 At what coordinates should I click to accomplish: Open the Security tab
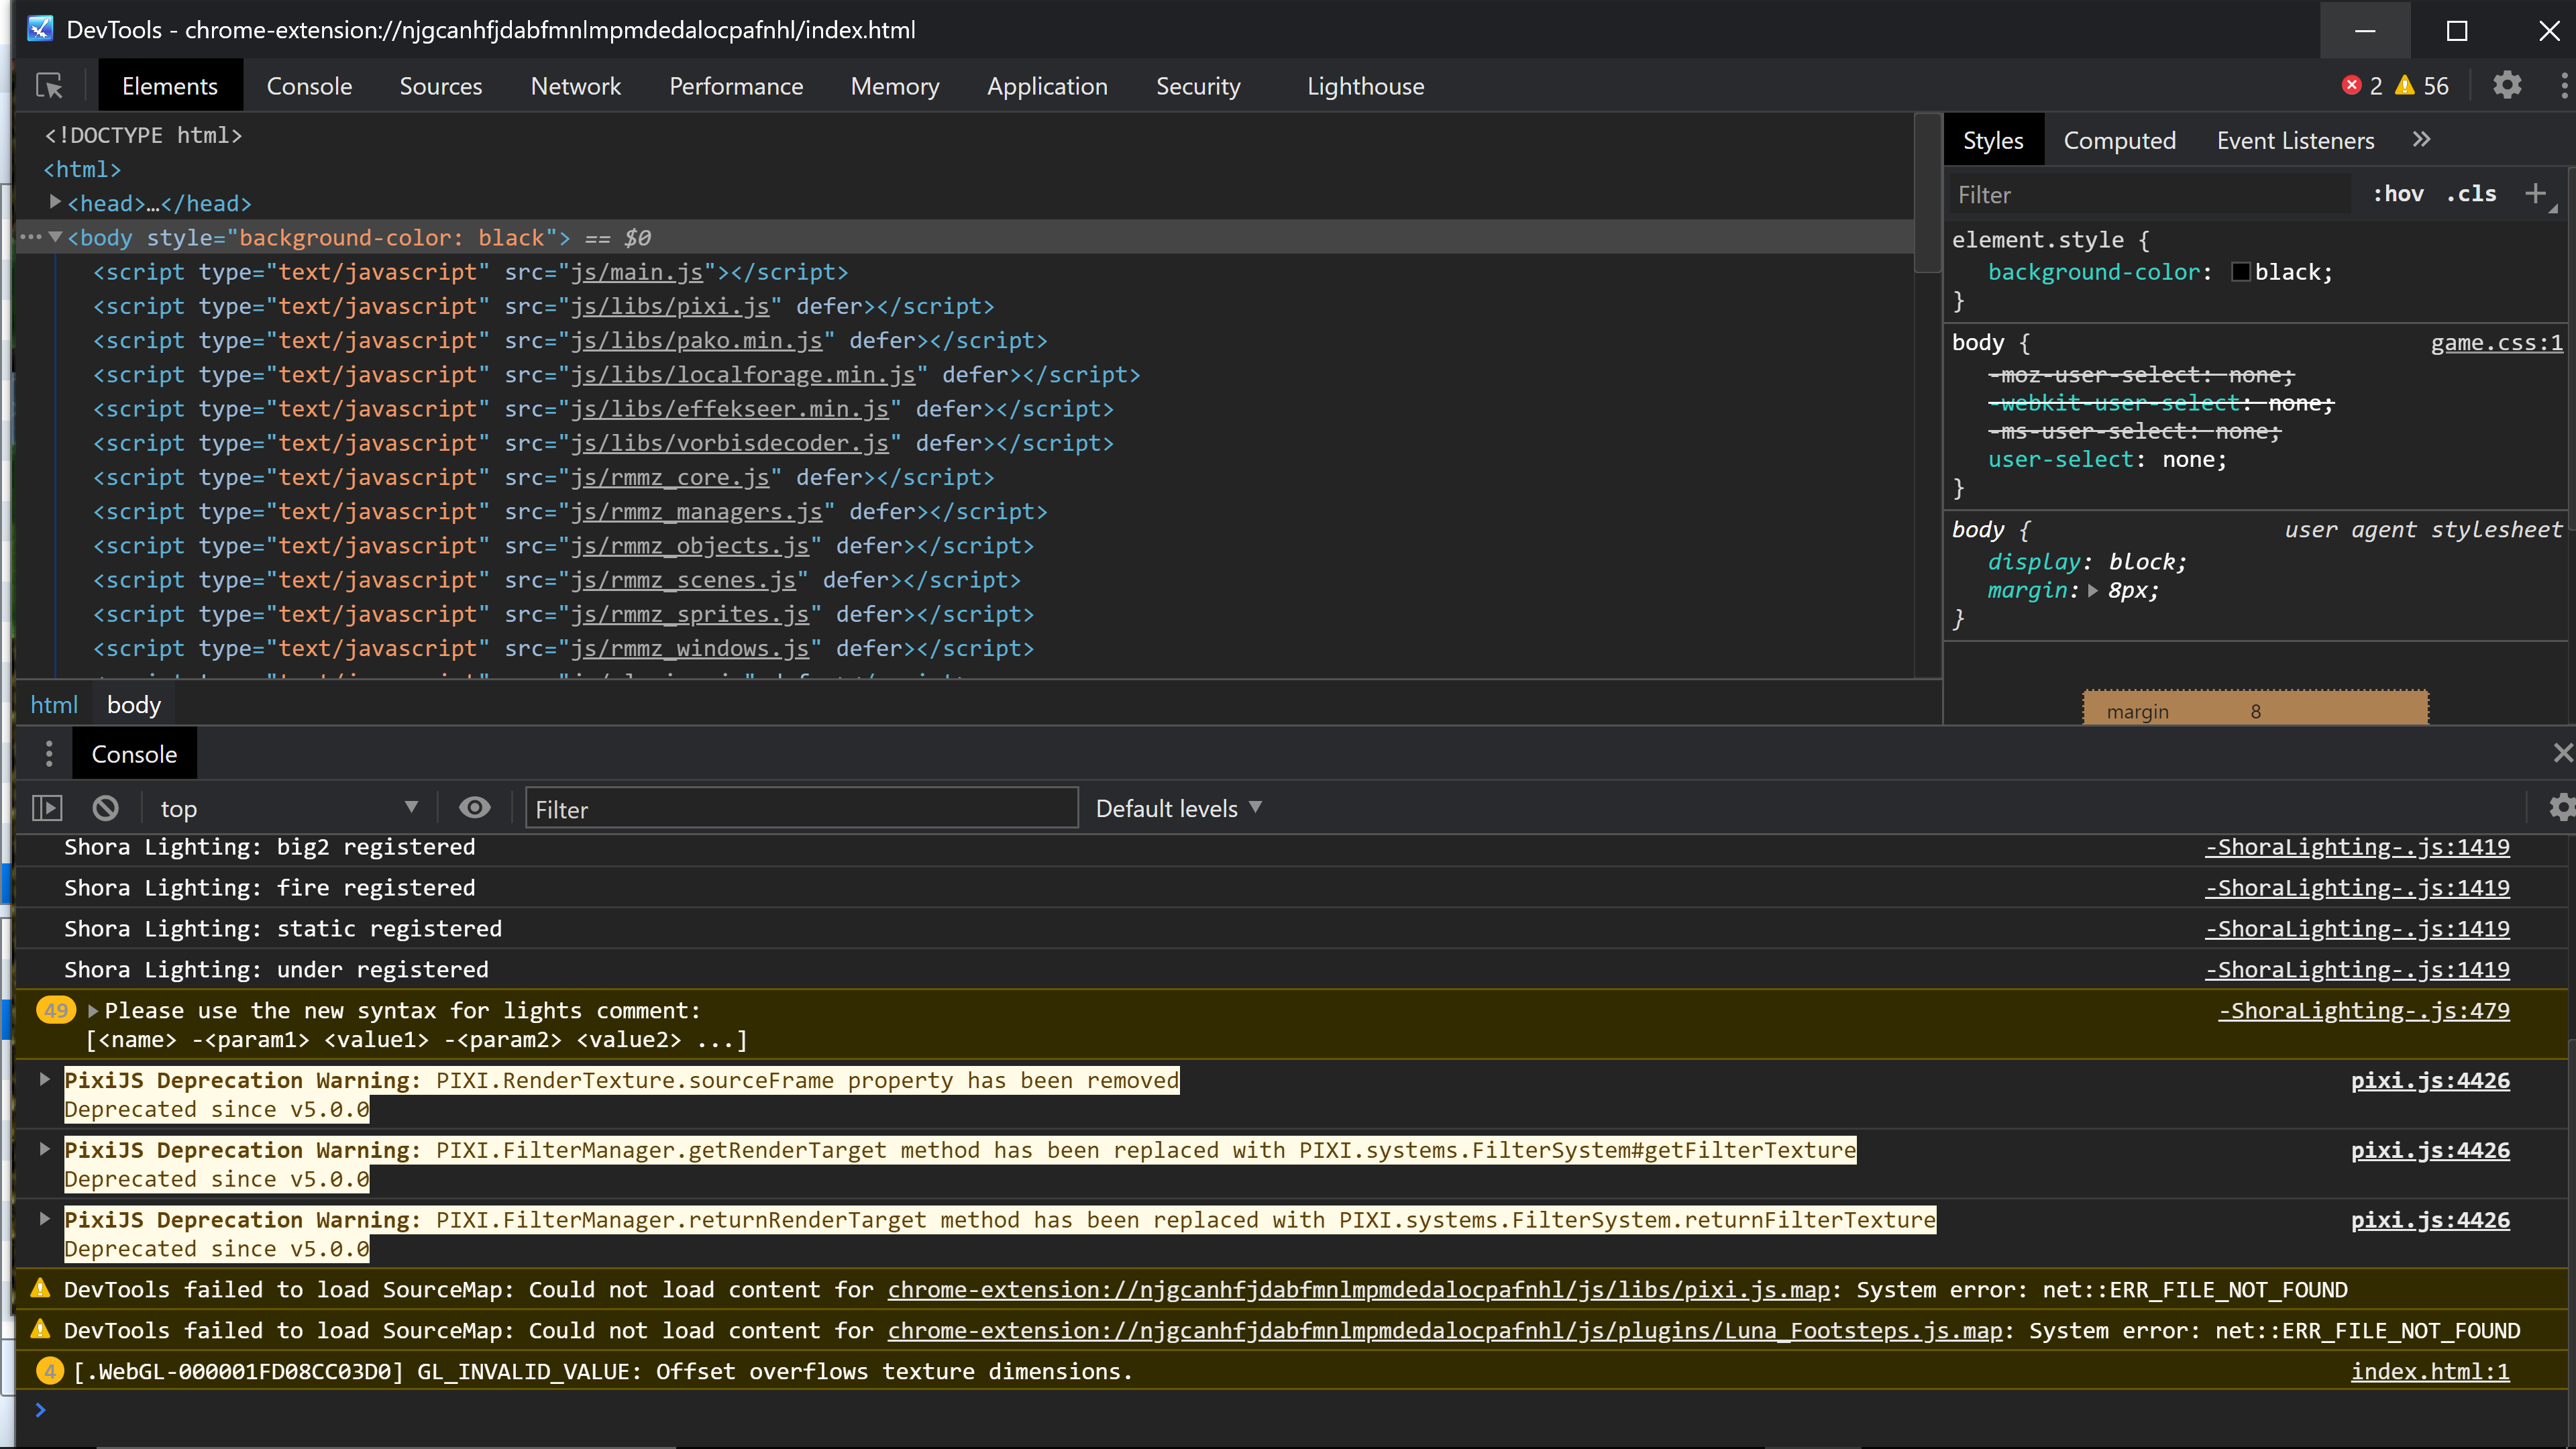(1198, 86)
